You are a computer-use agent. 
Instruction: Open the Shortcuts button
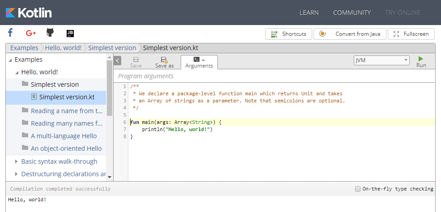point(288,34)
